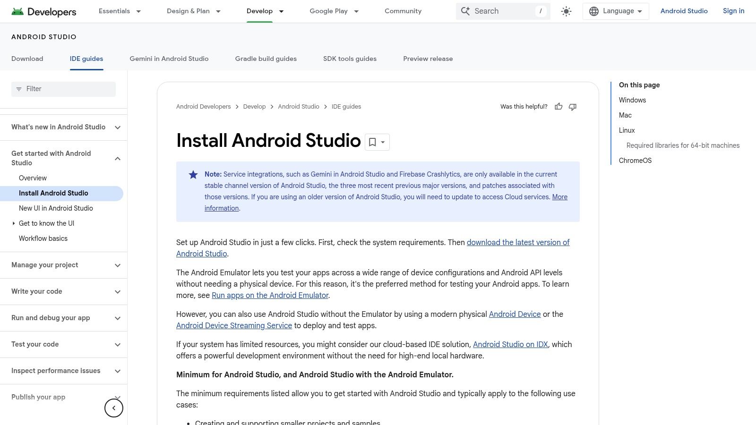756x425 pixels.
Task: Click the Android Studio breadcrumb
Action: [299, 107]
